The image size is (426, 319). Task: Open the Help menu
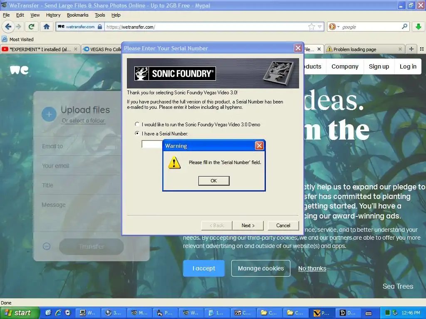[116, 15]
